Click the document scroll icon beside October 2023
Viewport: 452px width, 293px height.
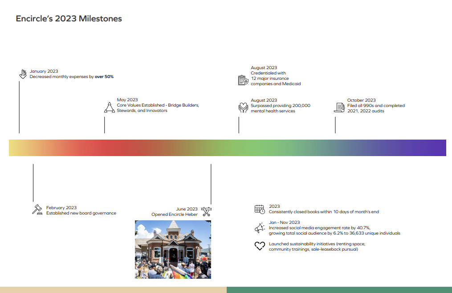(x=340, y=107)
